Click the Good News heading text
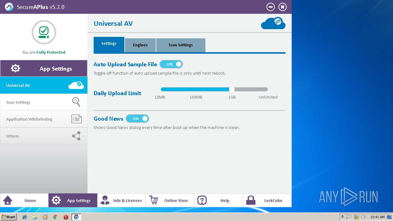The image size is (393, 221). click(x=108, y=119)
